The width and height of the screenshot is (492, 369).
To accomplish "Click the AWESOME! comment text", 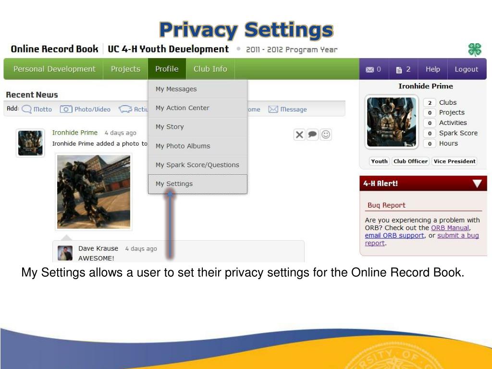I will click(x=96, y=258).
